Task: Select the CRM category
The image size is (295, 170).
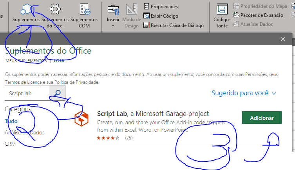Action: pyautogui.click(x=10, y=144)
